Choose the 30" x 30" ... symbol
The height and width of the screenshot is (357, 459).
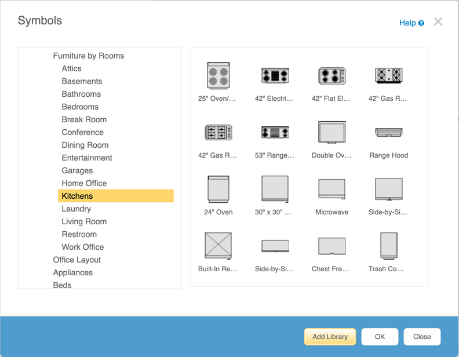coord(275,189)
